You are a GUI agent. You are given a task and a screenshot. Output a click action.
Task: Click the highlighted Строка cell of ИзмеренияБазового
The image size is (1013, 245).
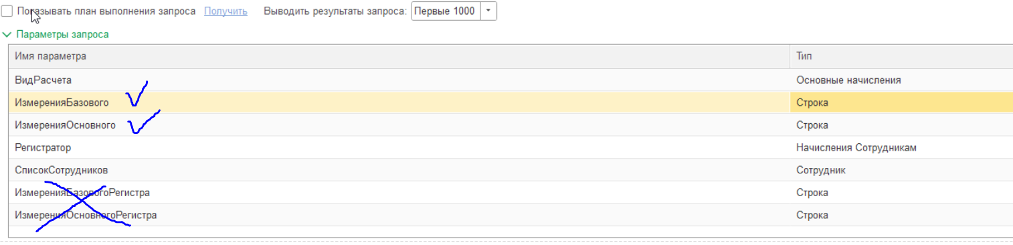[901, 102]
